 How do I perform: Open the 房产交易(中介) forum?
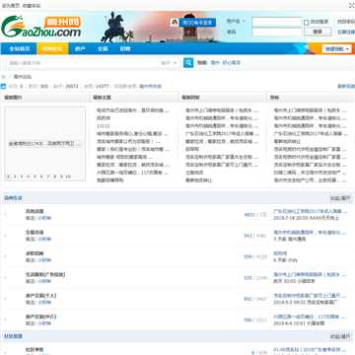(x=41, y=317)
